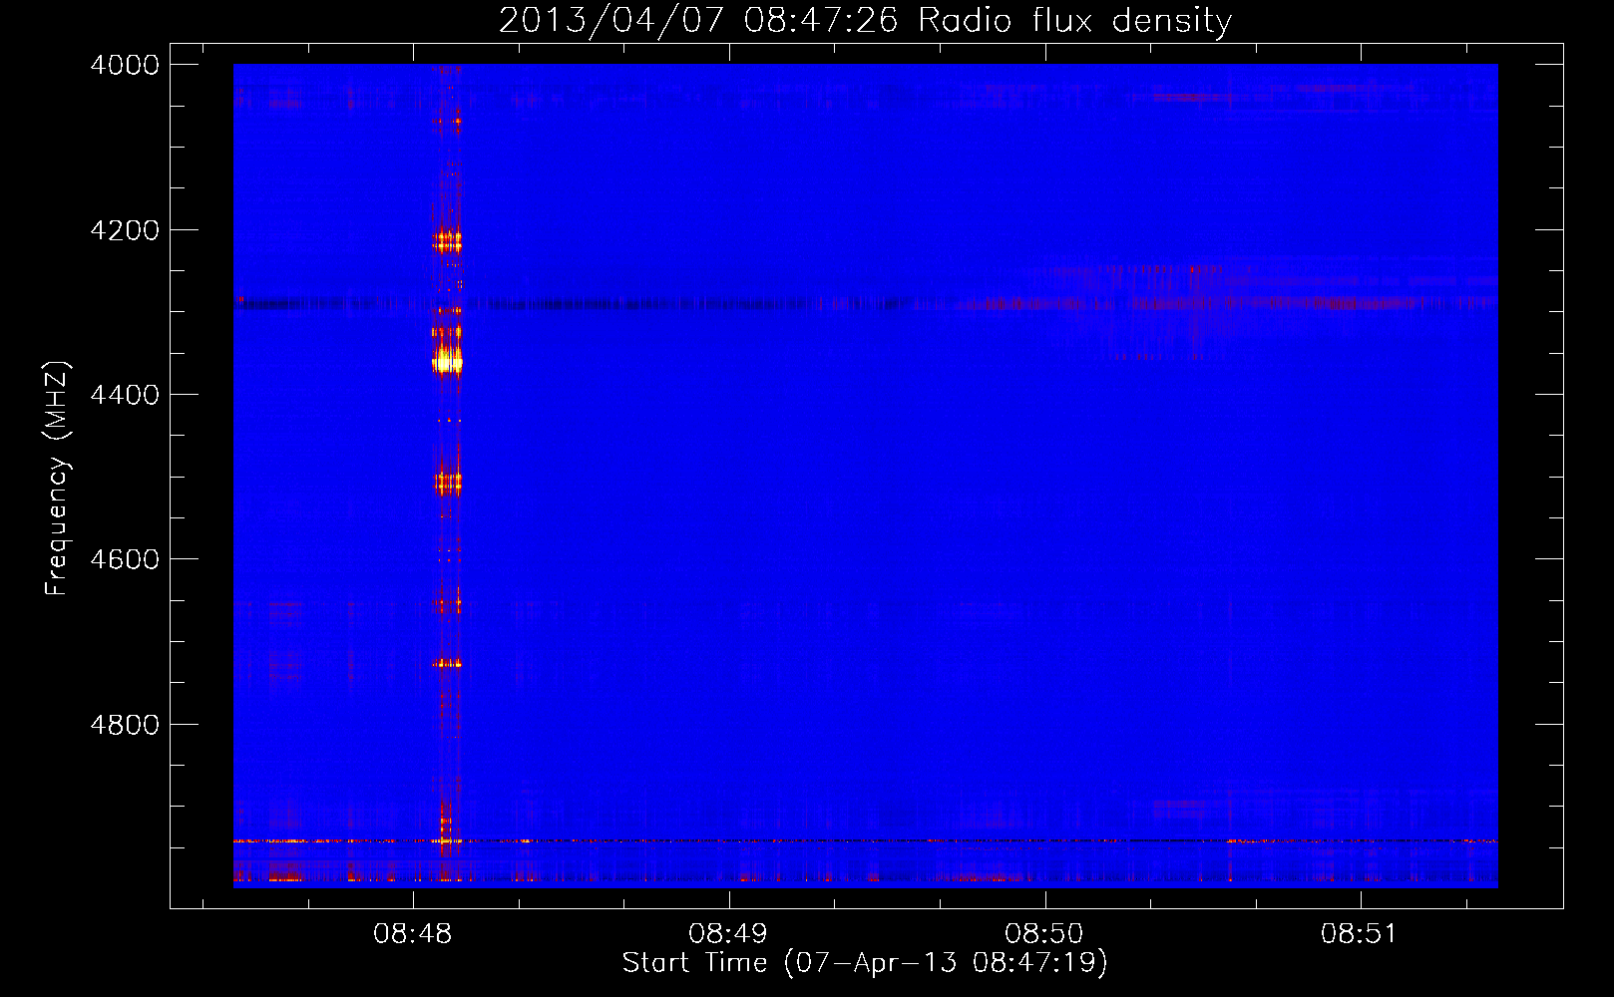
Task: Click the burst spot near 4510 MHz
Action: click(447, 484)
